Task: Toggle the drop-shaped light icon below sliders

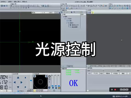Action: (56, 88)
